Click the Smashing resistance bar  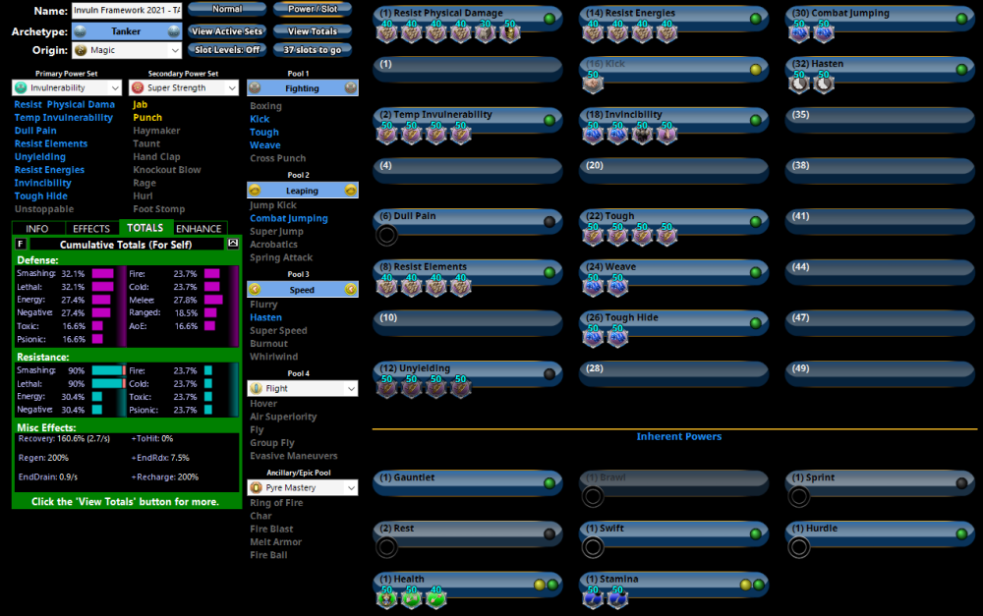click(107, 370)
